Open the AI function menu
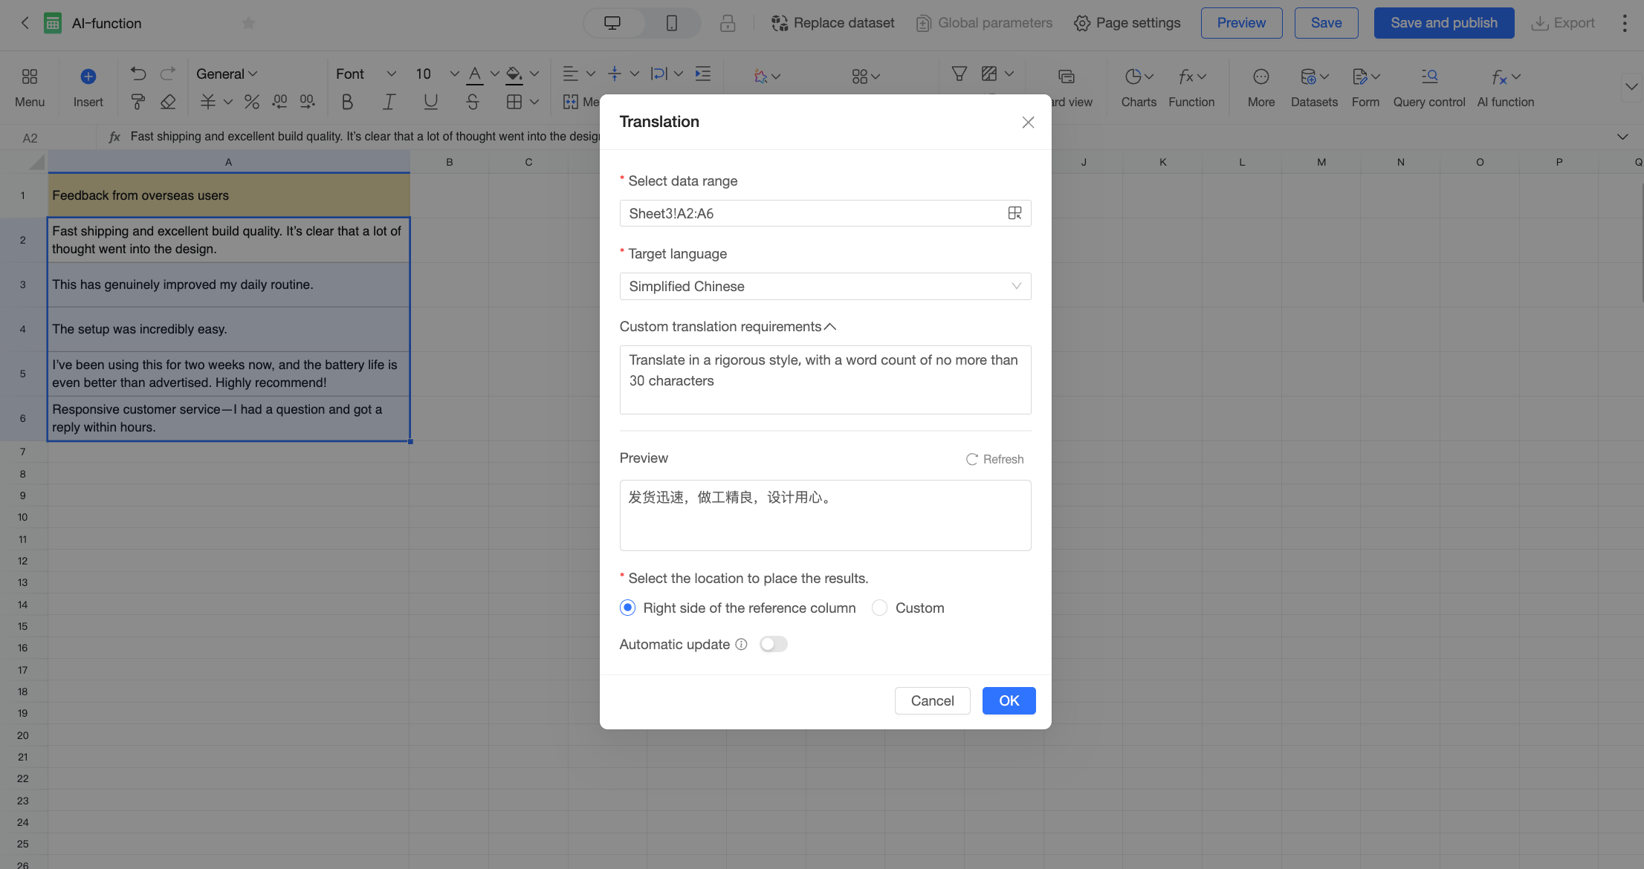The height and width of the screenshot is (869, 1644). click(x=1505, y=87)
